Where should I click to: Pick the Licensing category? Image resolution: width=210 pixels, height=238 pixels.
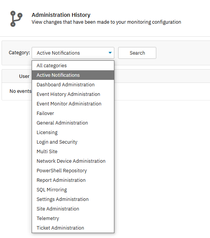click(x=73, y=132)
